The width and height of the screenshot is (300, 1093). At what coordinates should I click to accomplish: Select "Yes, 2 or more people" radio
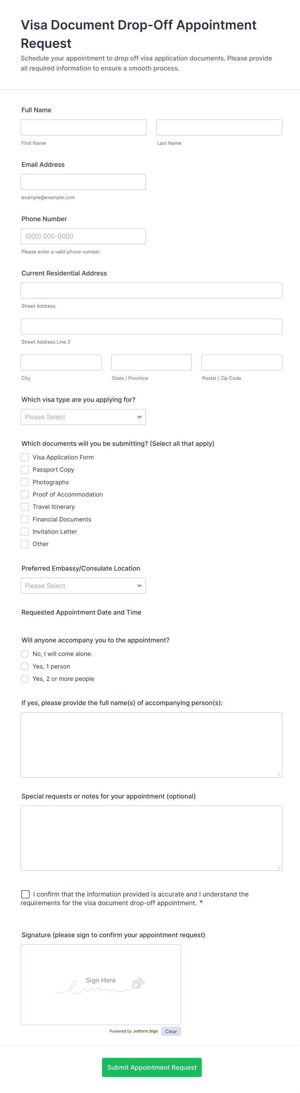click(x=25, y=679)
